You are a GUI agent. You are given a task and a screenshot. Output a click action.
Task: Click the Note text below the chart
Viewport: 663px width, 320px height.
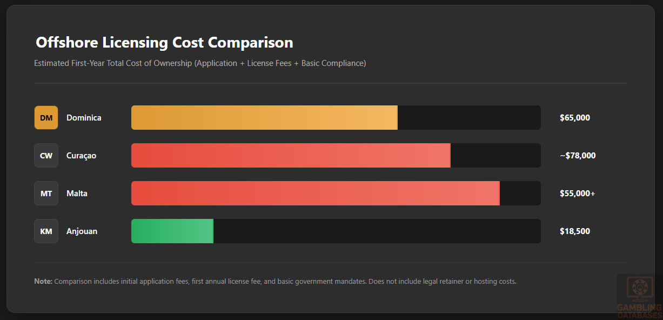275,281
